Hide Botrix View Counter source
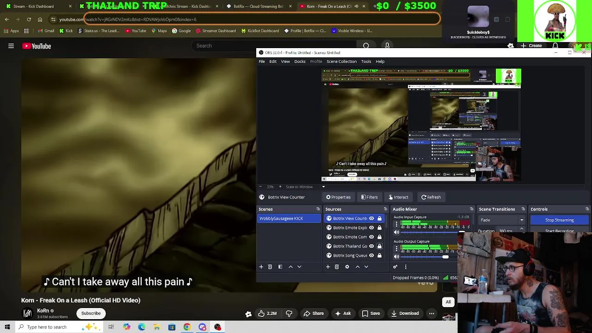 click(x=371, y=218)
